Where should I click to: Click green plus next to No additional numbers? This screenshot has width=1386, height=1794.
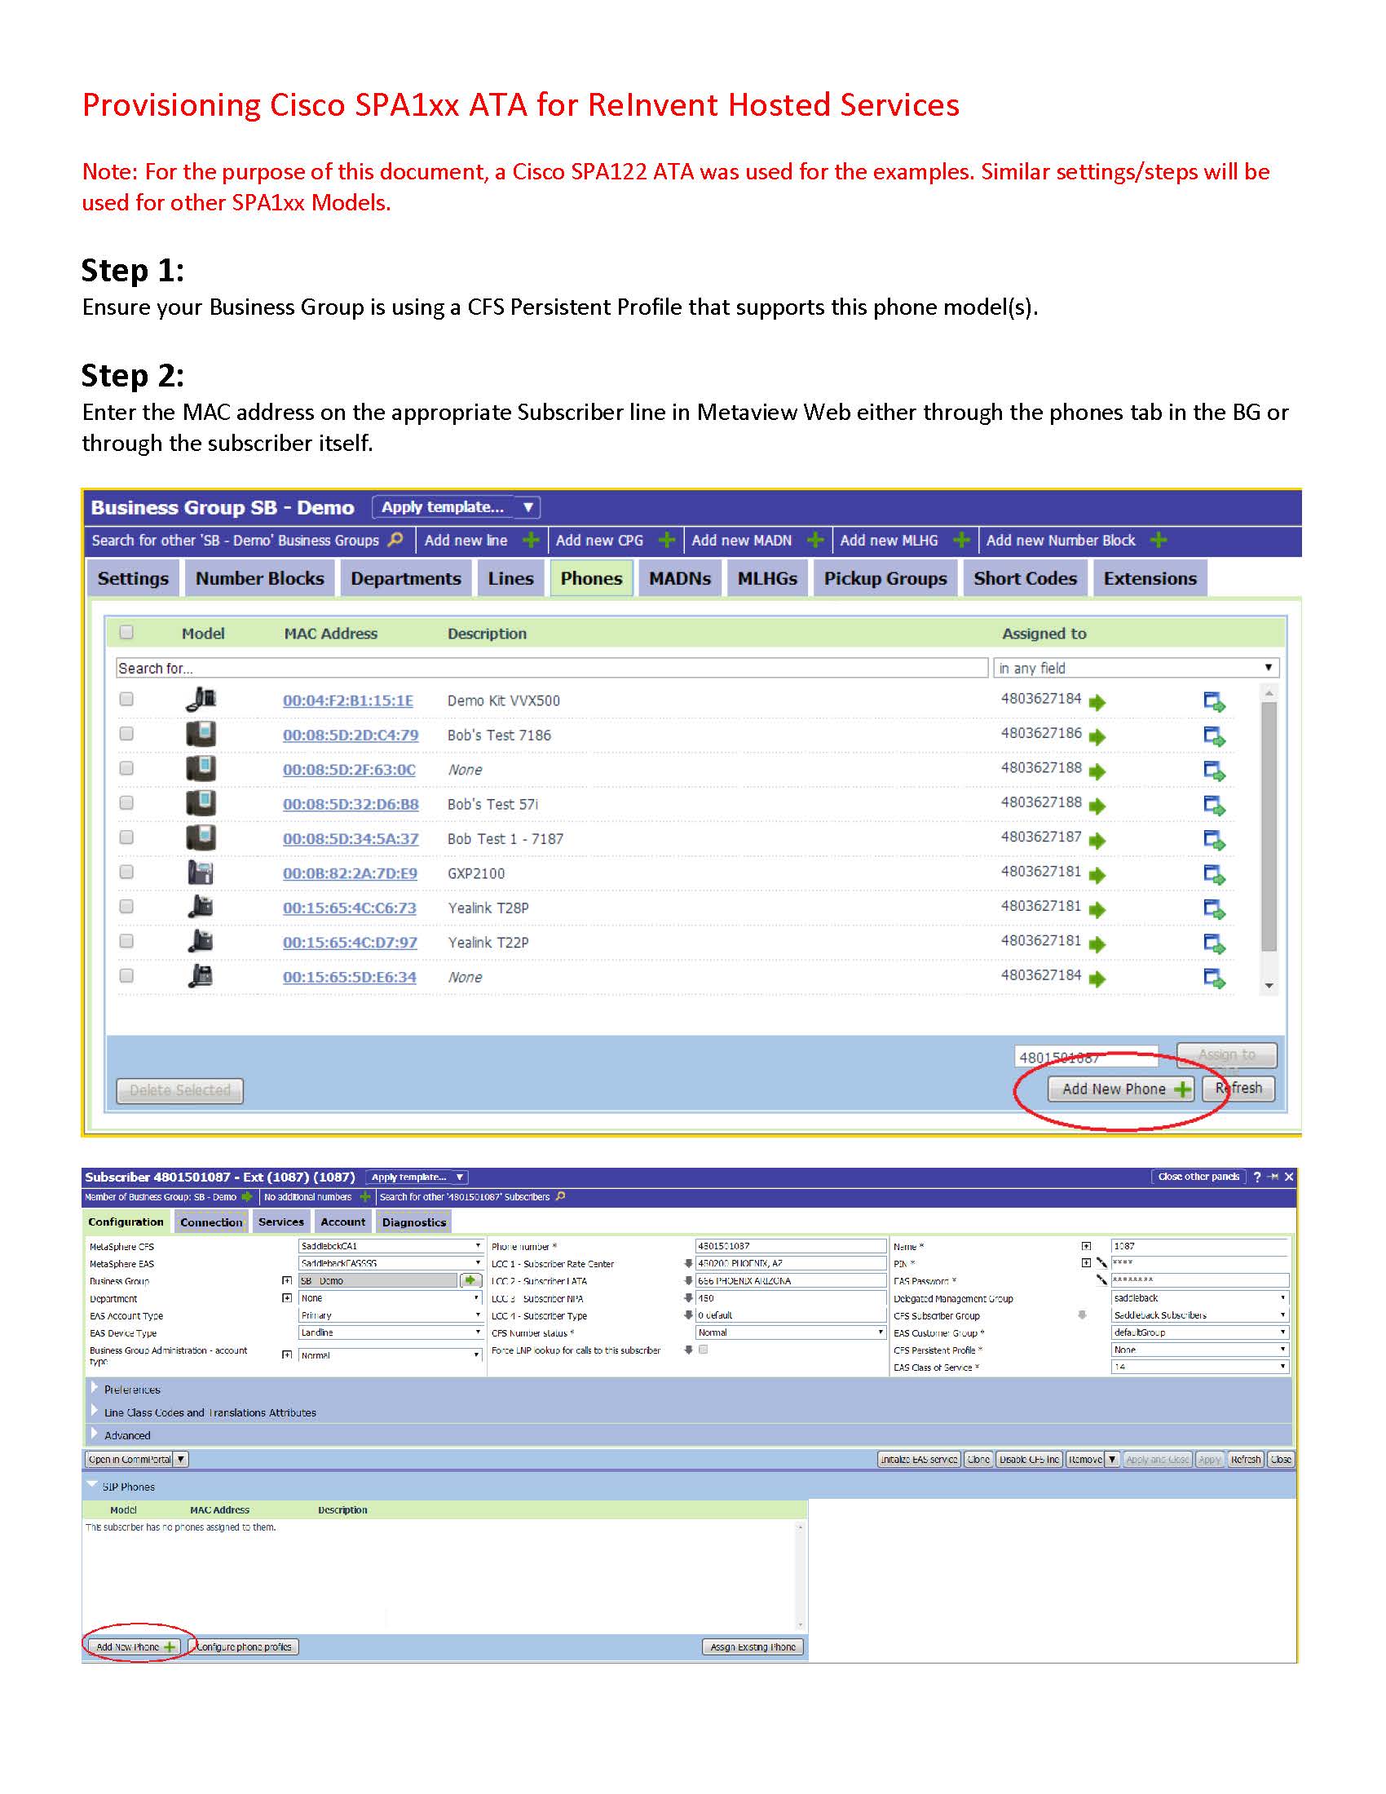(364, 1196)
